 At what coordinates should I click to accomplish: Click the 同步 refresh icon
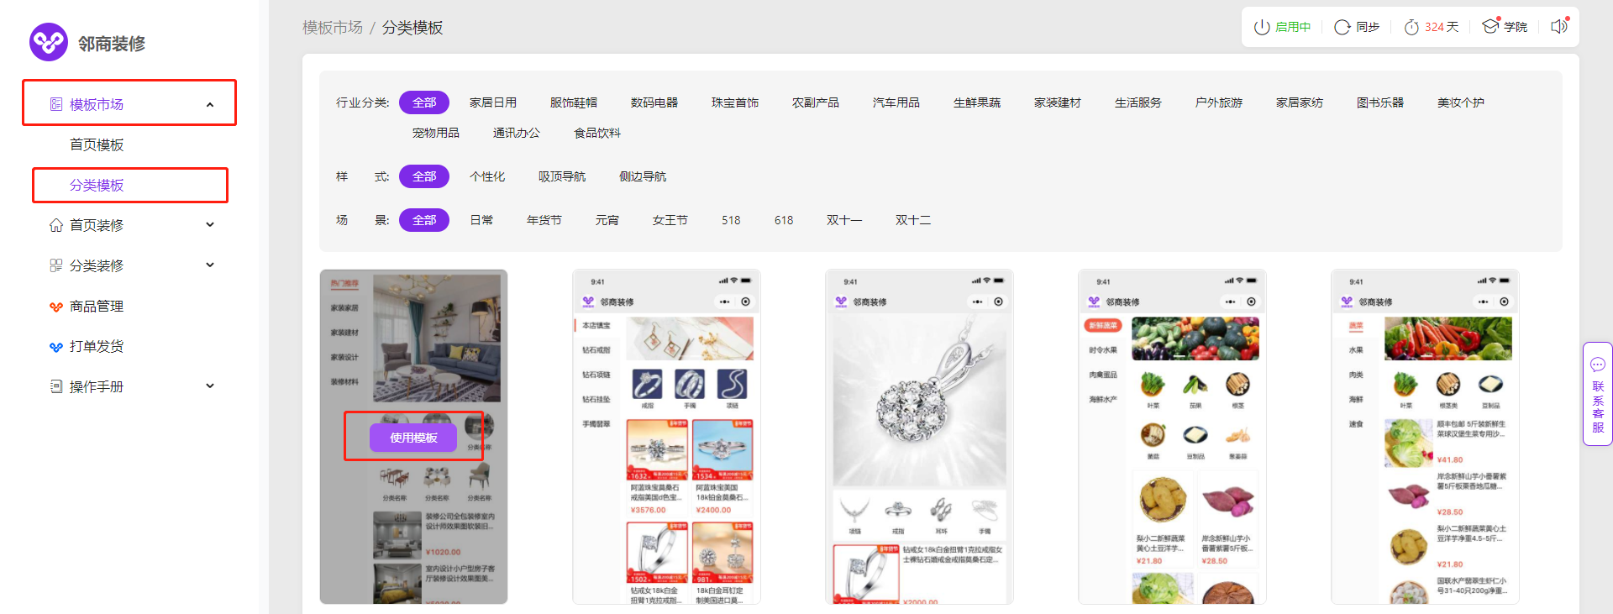[x=1342, y=27]
